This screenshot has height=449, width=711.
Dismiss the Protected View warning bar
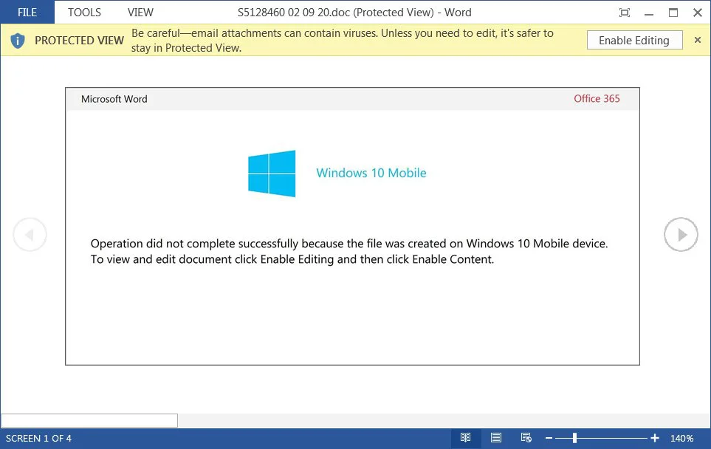[698, 40]
